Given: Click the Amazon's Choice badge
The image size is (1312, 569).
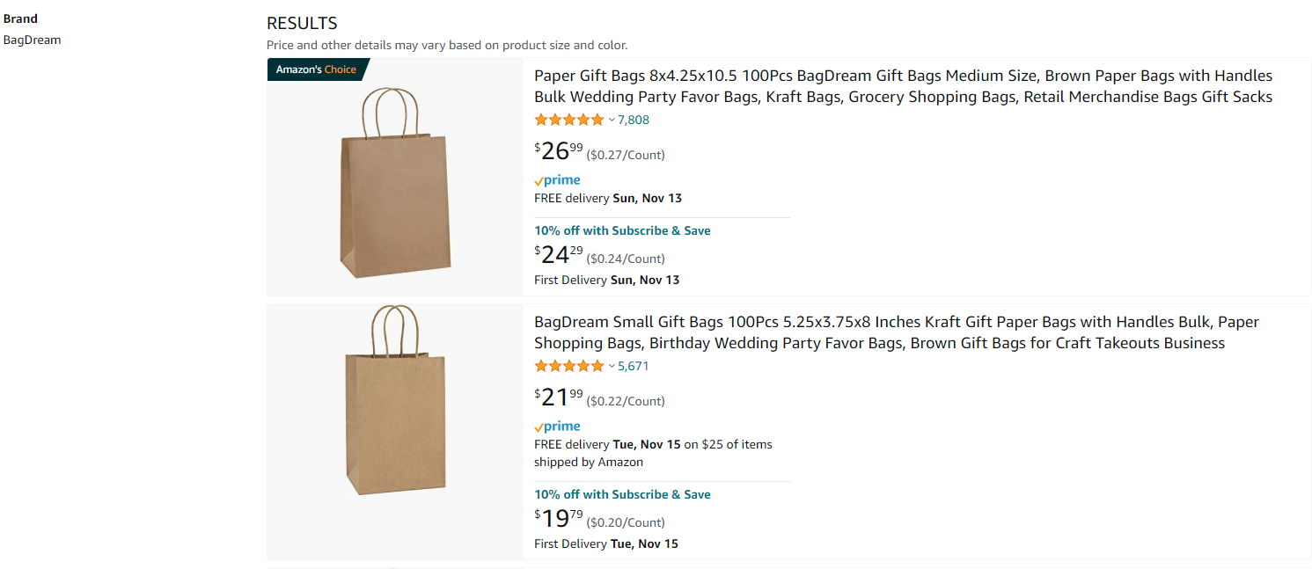Looking at the screenshot, I should point(317,69).
